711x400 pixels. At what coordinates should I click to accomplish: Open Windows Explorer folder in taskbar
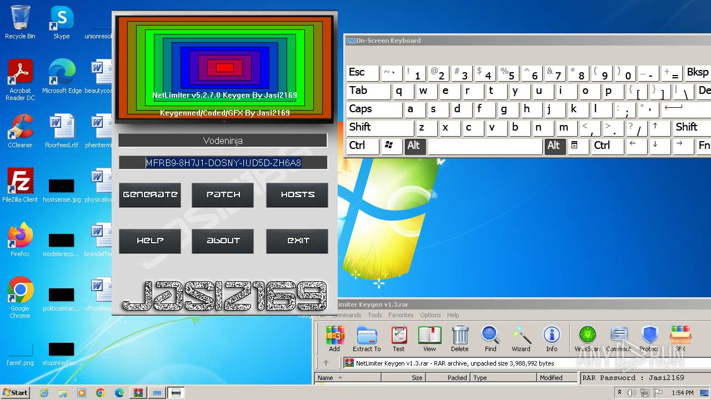click(x=63, y=393)
